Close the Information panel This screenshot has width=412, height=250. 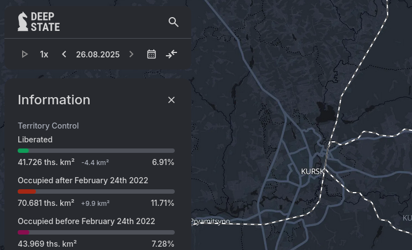point(171,100)
